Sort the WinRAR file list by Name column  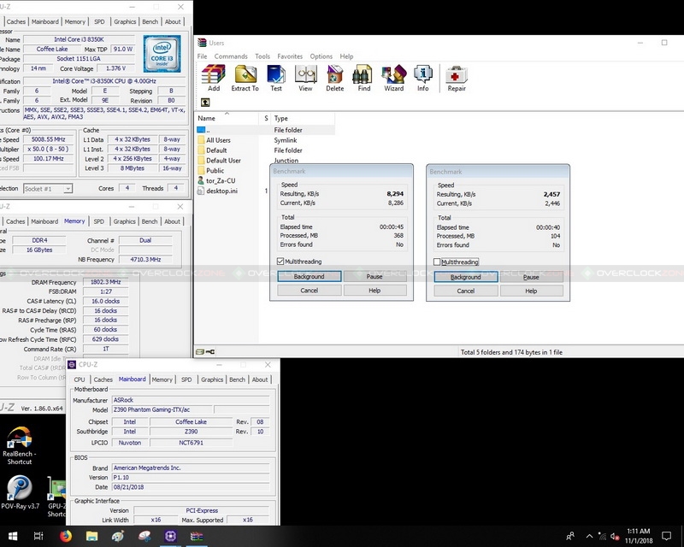tap(227, 118)
